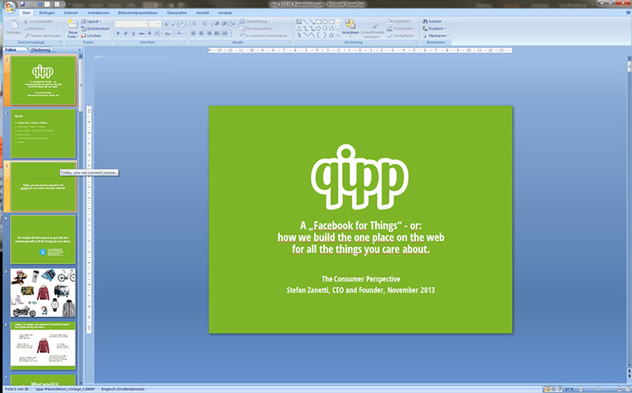
Task: Open the Einfügen ribbon tab
Action: click(x=49, y=13)
